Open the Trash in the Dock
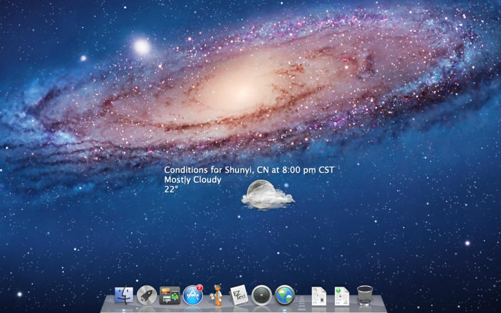Screen dimensions: 501x313 [365, 295]
